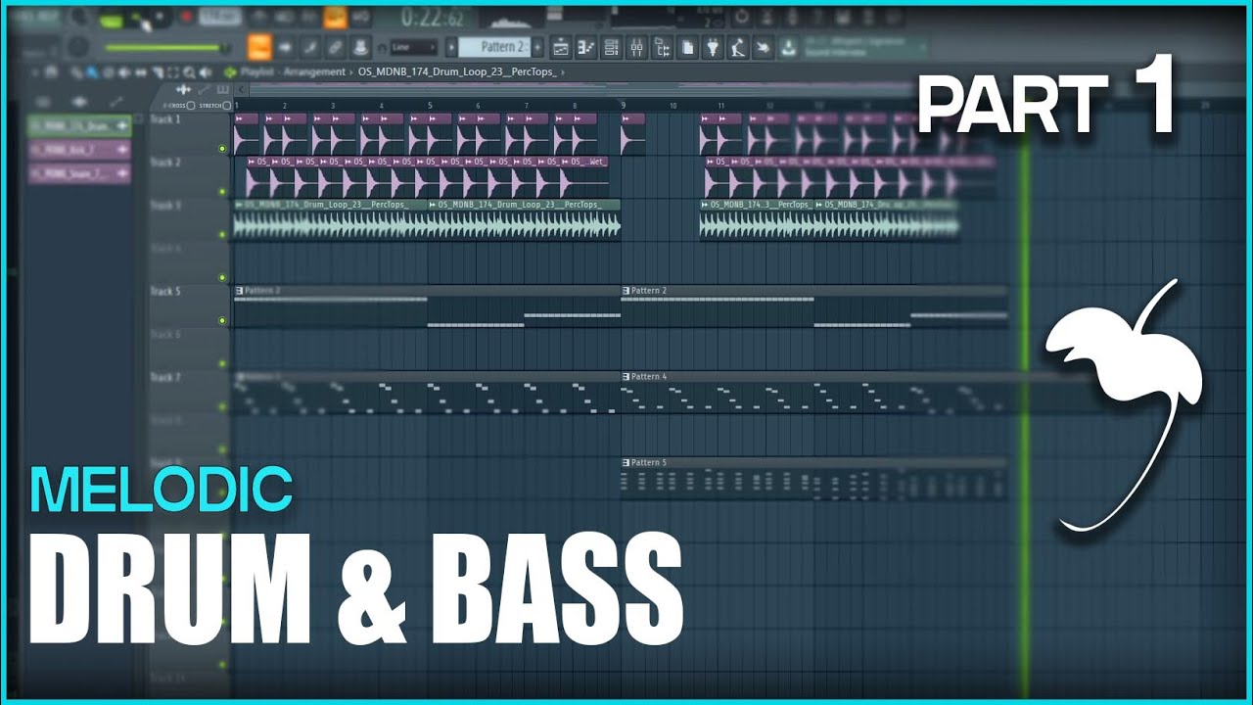This screenshot has width=1253, height=705.
Task: Click the Track 1 header label
Action: click(165, 119)
